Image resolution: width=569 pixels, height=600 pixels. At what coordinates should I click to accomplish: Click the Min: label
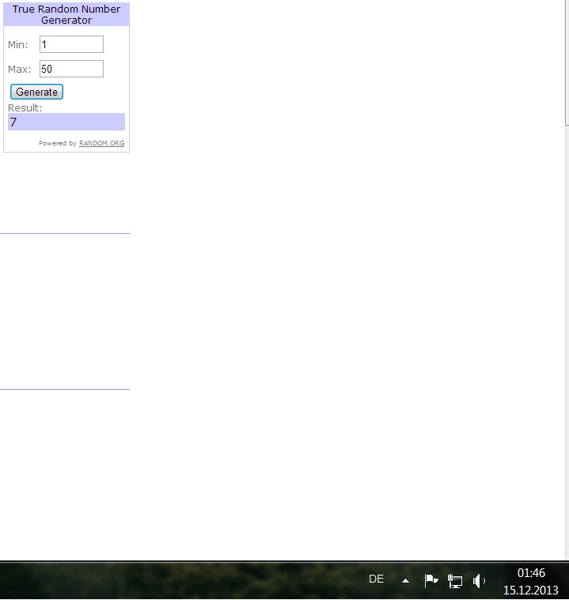pos(18,45)
